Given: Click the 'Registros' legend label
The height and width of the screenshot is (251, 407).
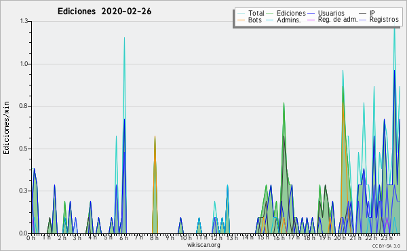Looking at the screenshot, I should [384, 20].
